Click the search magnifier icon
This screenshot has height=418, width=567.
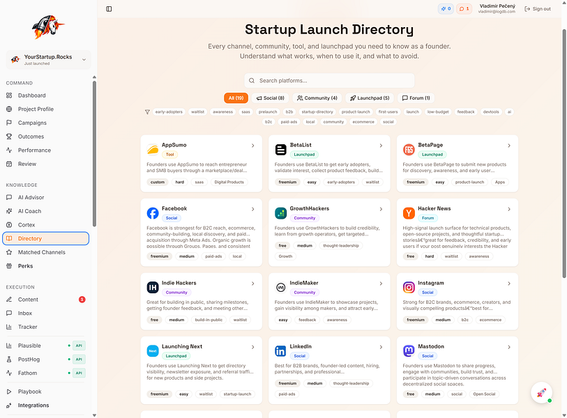coord(252,81)
